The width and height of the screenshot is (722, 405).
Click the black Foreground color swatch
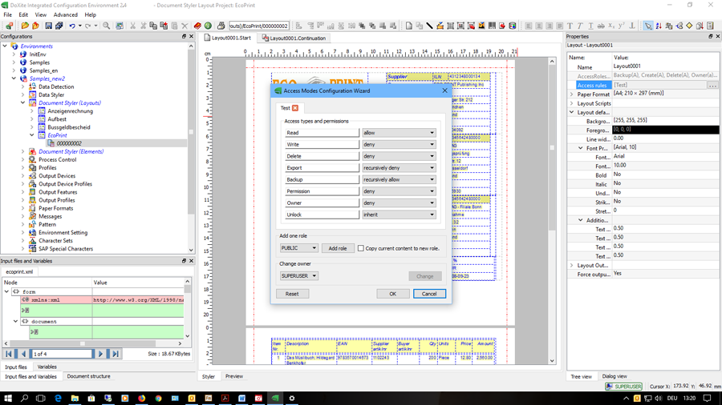666,130
